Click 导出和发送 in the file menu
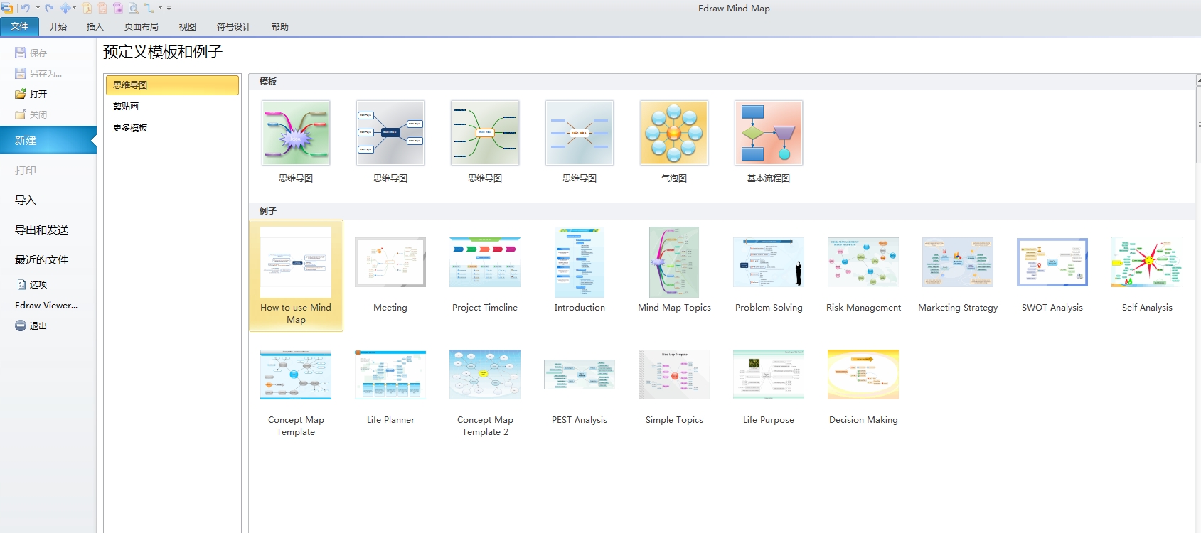 [42, 230]
